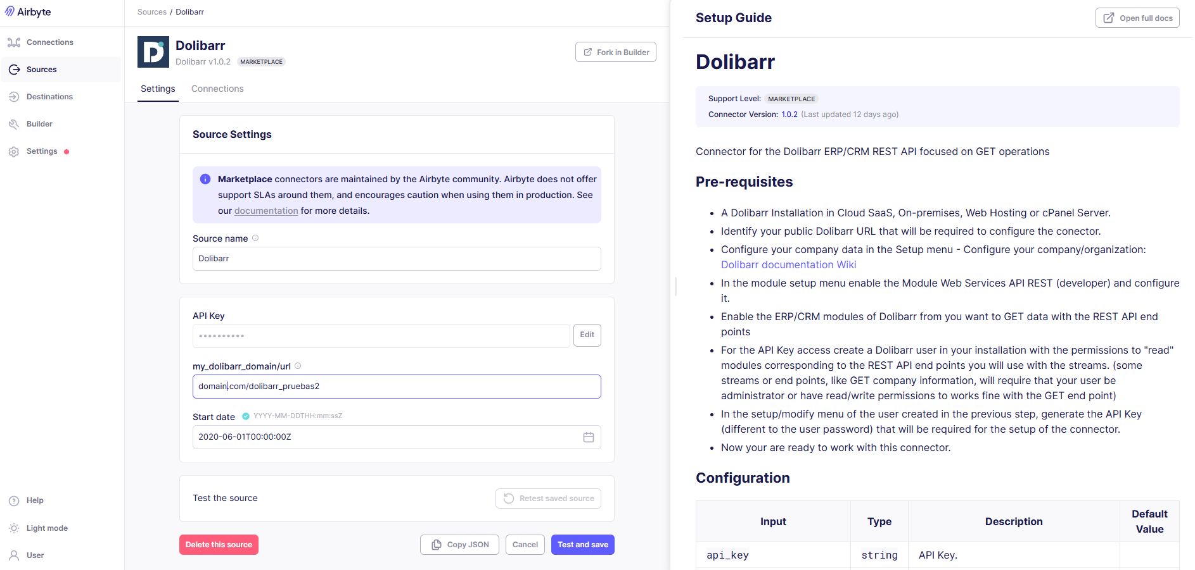
Task: Click the Settings gear icon
Action: (14, 151)
